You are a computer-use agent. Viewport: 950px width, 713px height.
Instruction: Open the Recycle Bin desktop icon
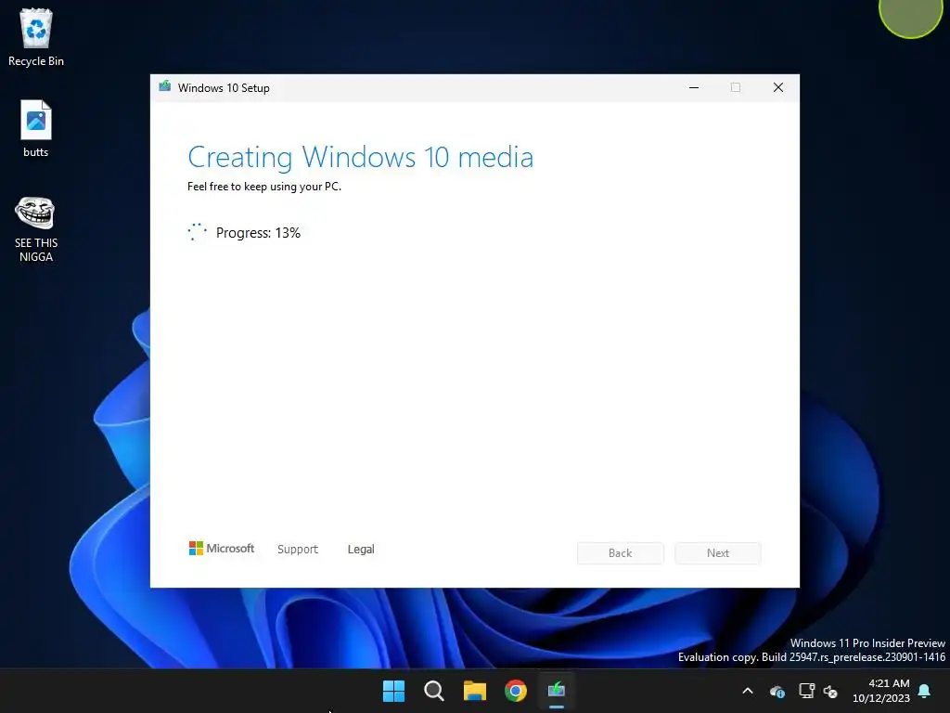[x=36, y=37]
